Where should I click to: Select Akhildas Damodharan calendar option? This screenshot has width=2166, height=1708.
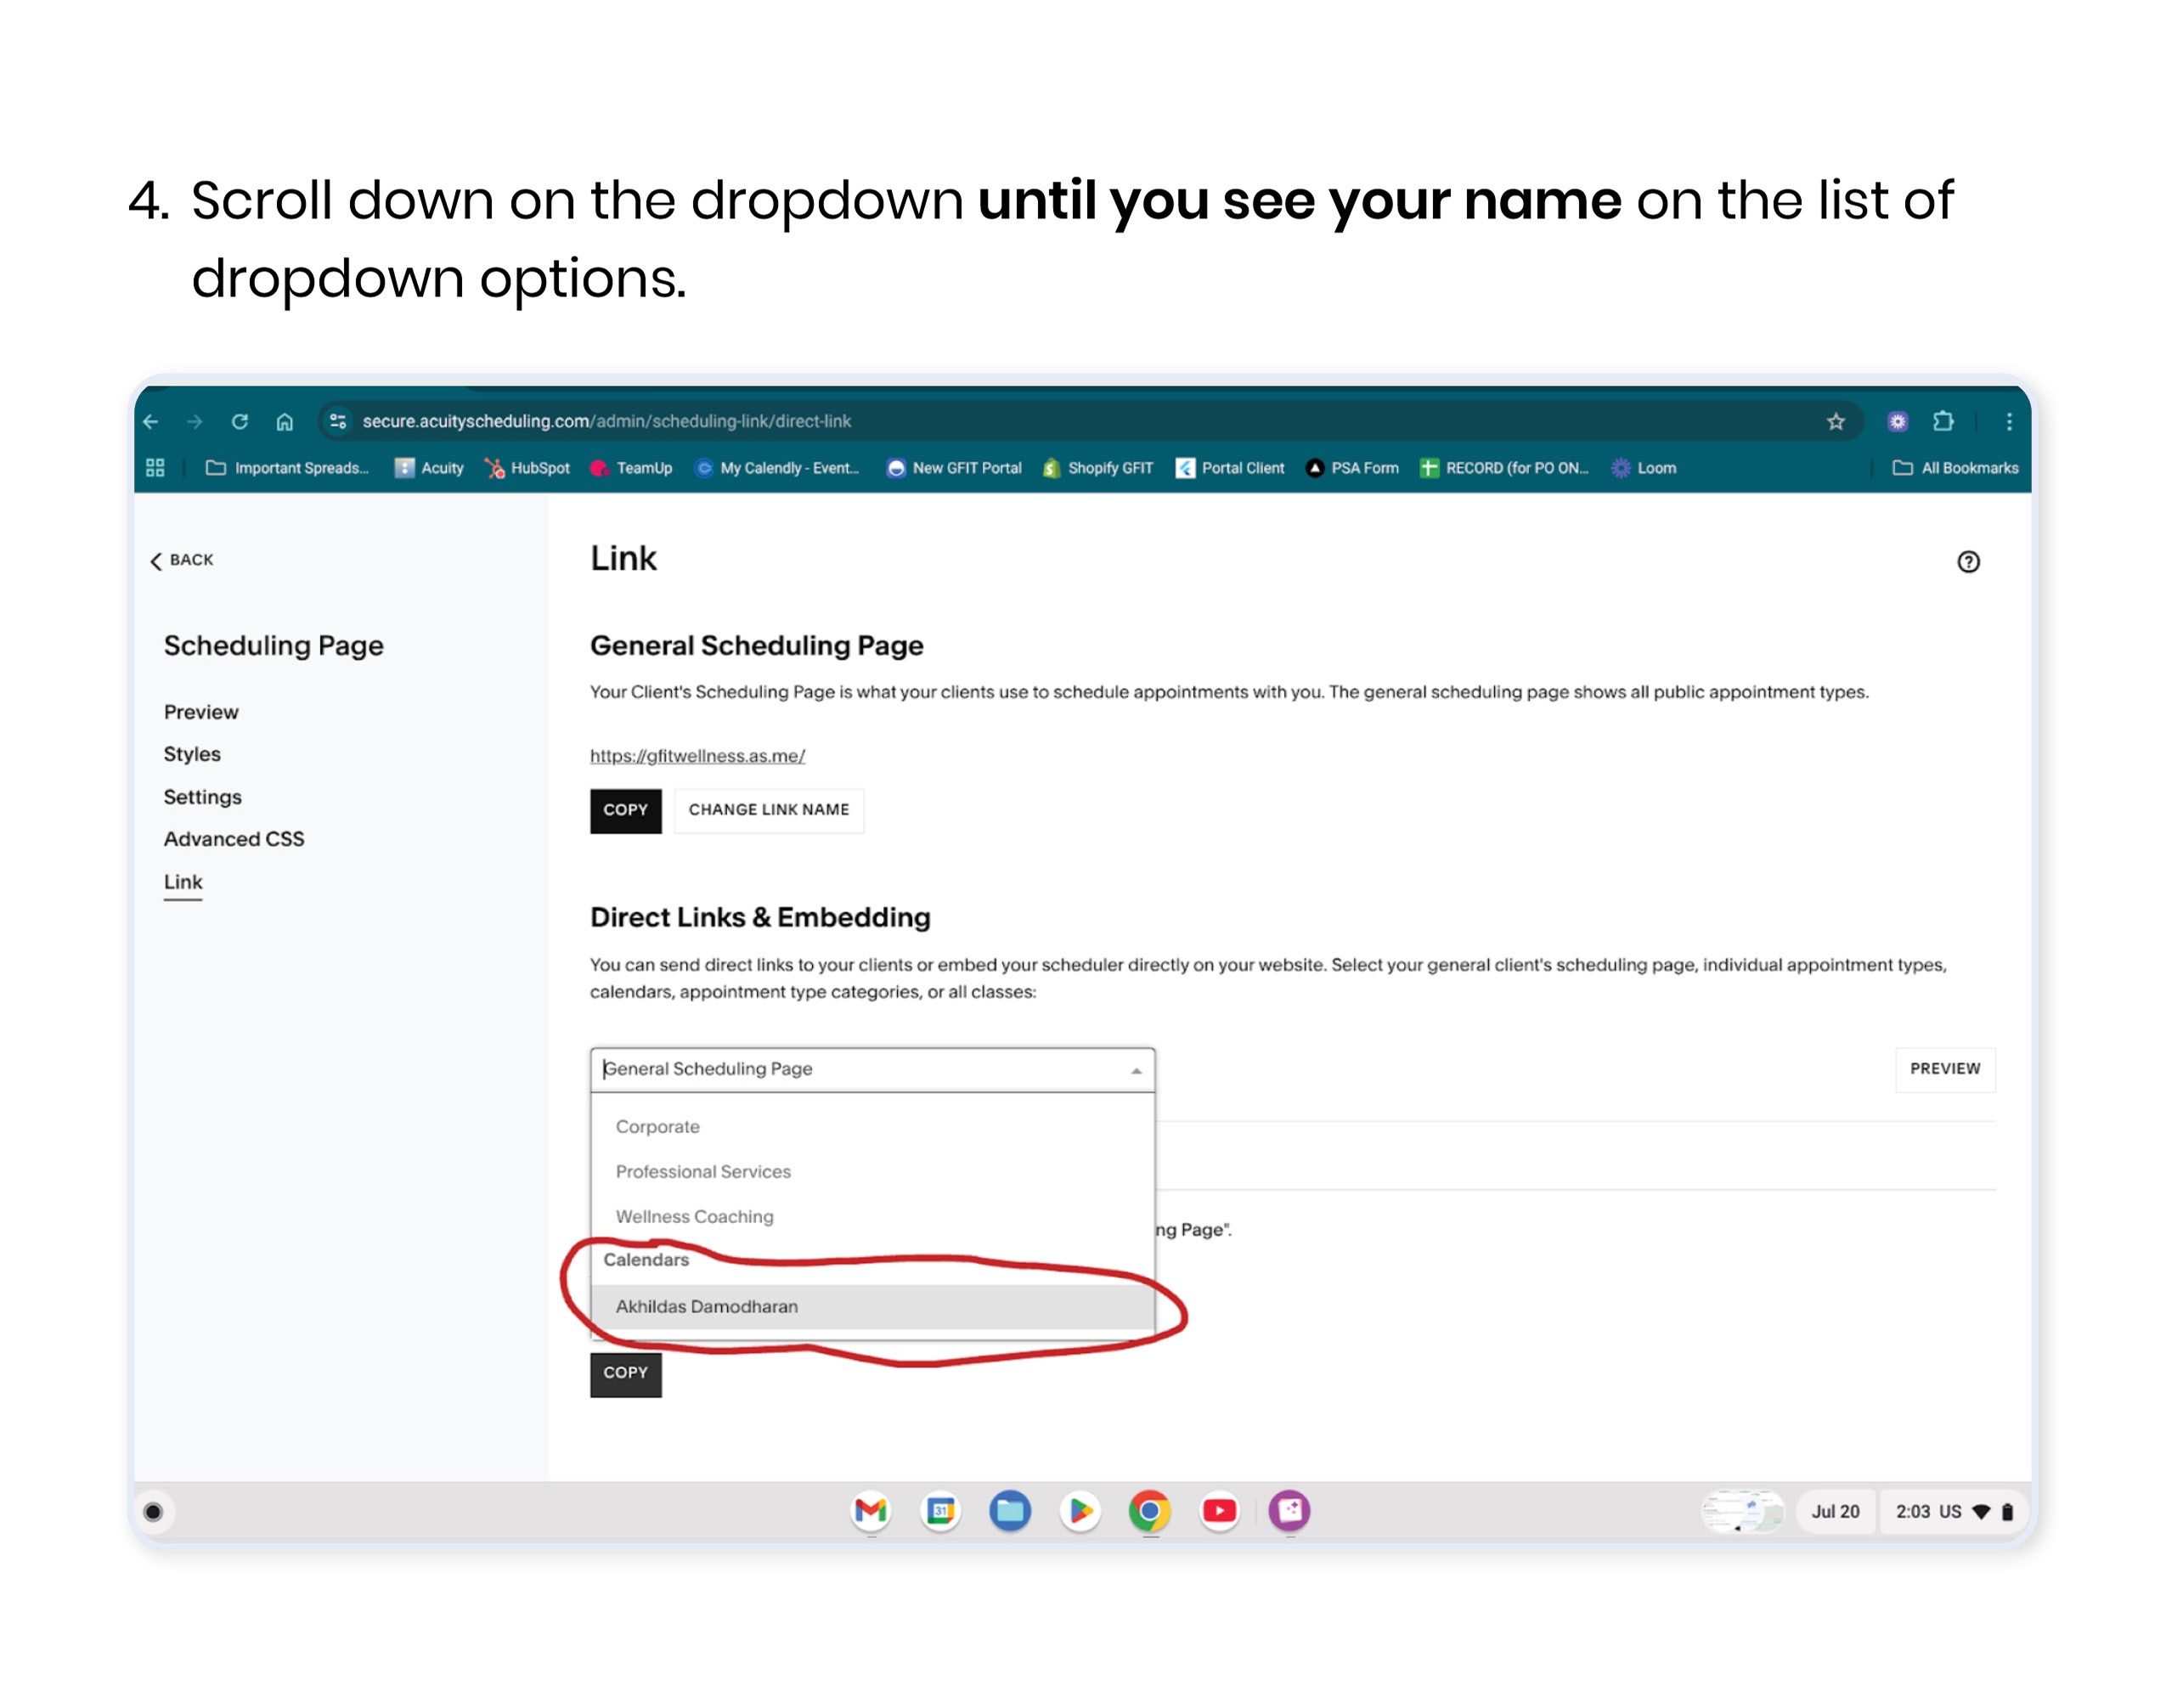[x=706, y=1306]
